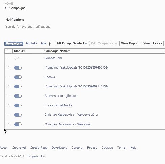Viewport: 165px width, 164px height.
Task: Open the Developers footer link
Action: click(x=60, y=148)
